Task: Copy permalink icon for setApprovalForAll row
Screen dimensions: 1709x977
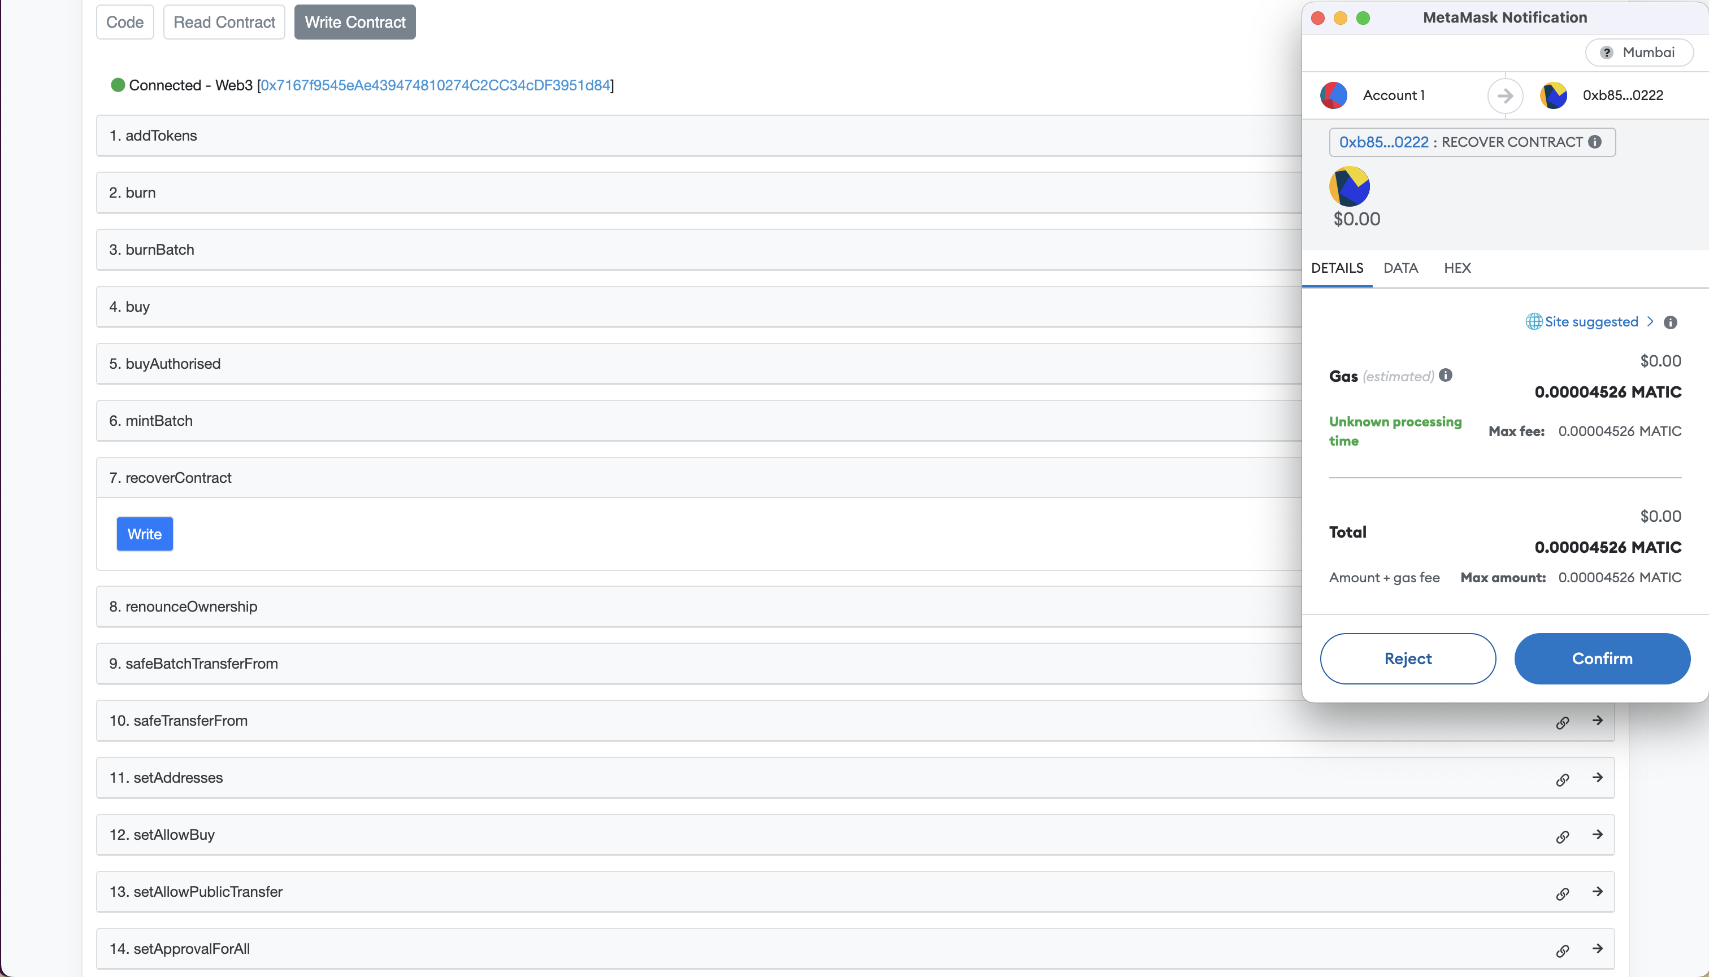Action: [1563, 950]
